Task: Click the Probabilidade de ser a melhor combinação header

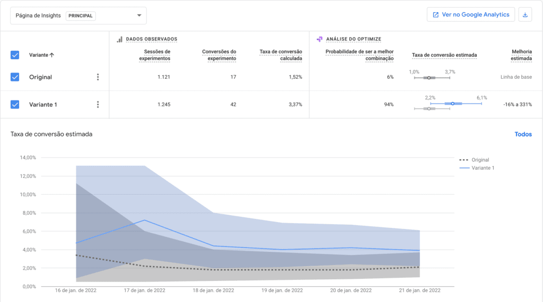Action: 360,55
